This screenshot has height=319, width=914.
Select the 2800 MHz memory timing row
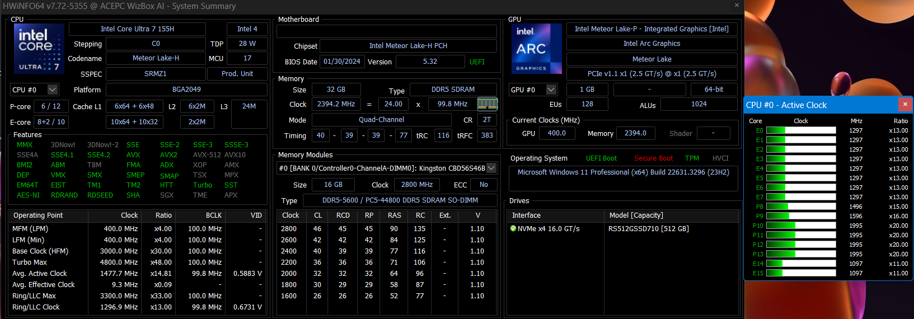coord(386,229)
